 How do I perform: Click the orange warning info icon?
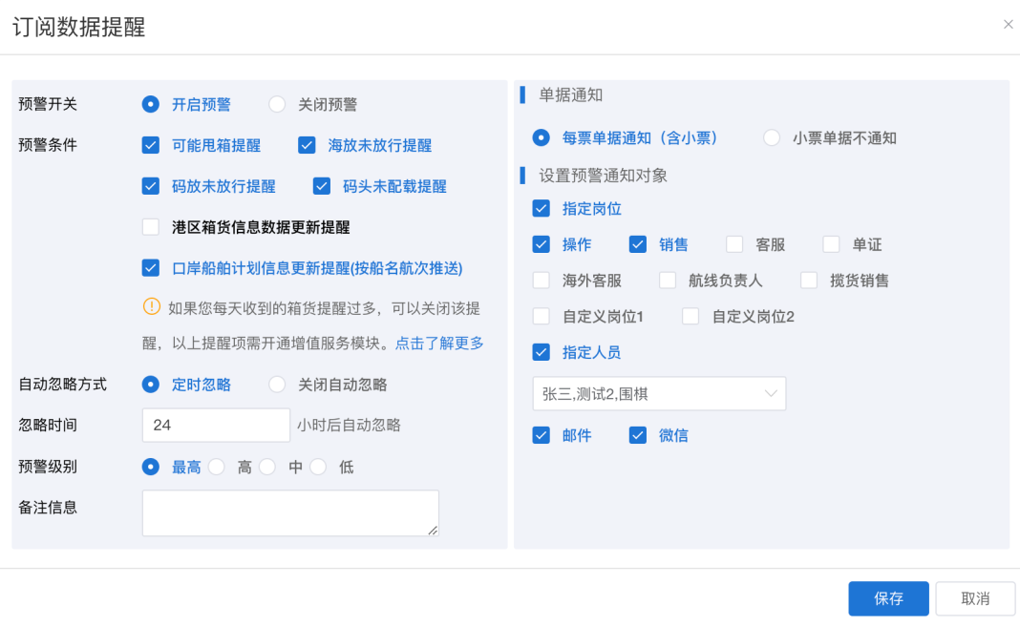pos(151,306)
